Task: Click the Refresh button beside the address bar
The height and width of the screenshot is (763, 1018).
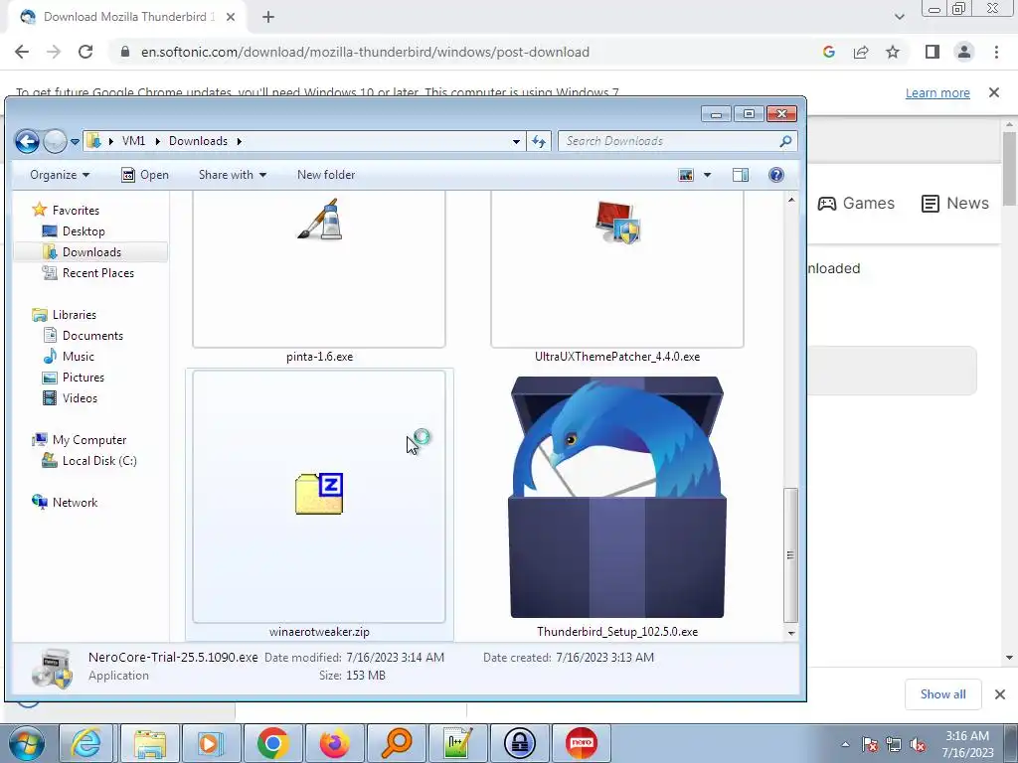Action: (539, 141)
